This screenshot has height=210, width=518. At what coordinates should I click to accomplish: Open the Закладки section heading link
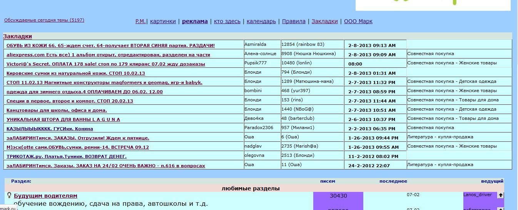tap(17, 36)
